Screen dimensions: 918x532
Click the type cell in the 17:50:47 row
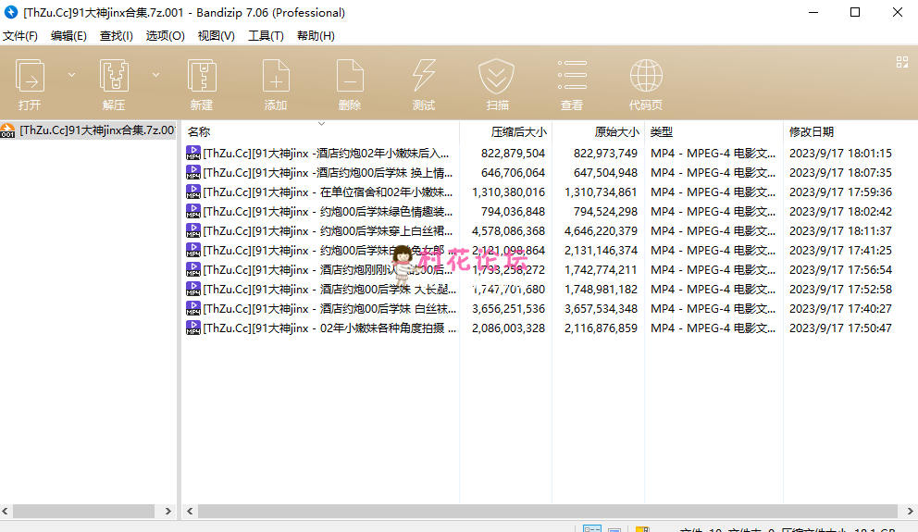pos(713,328)
